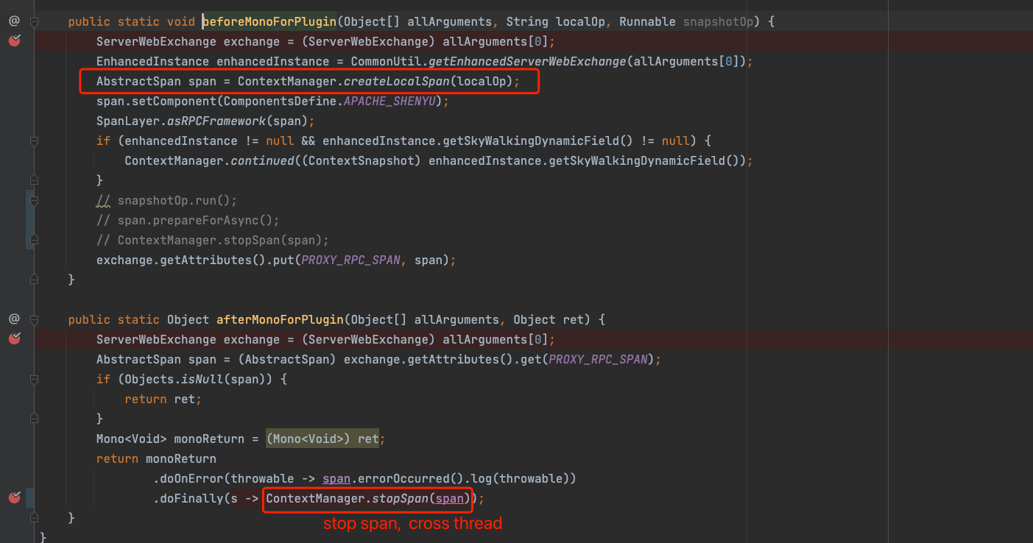Image resolution: width=1033 pixels, height=543 pixels.
Task: Collapse the if Objects.isNull(span) block
Action: point(34,379)
